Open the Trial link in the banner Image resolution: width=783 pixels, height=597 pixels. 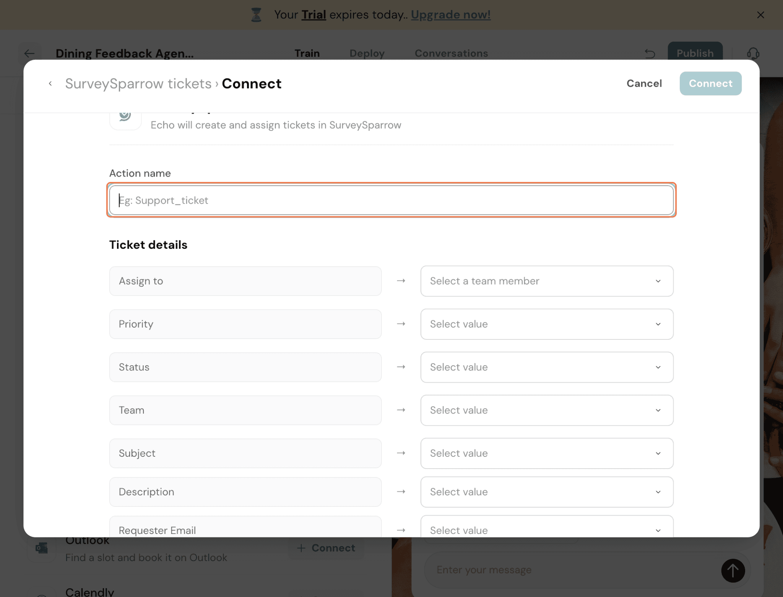pyautogui.click(x=314, y=15)
